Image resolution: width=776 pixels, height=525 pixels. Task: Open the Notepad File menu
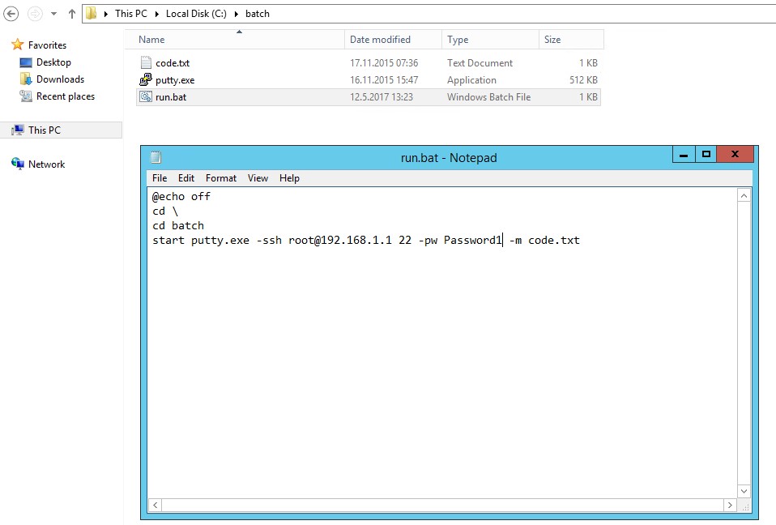160,178
